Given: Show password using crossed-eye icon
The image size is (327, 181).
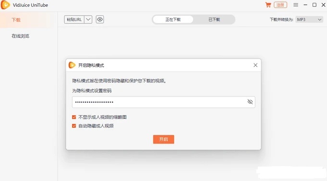Looking at the screenshot, I should pyautogui.click(x=250, y=102).
